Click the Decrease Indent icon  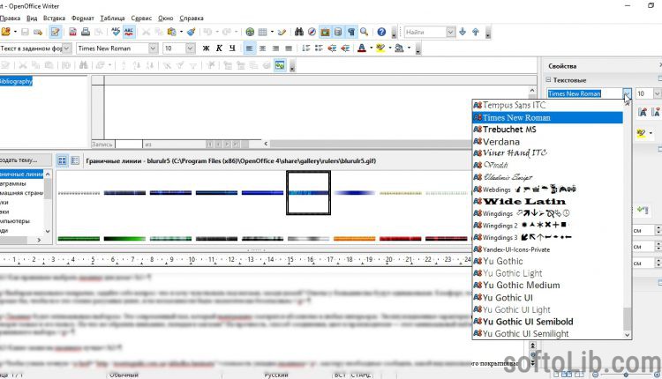coord(332,48)
